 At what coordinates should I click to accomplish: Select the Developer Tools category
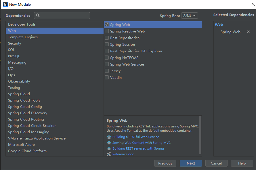pyautogui.click(x=55, y=24)
